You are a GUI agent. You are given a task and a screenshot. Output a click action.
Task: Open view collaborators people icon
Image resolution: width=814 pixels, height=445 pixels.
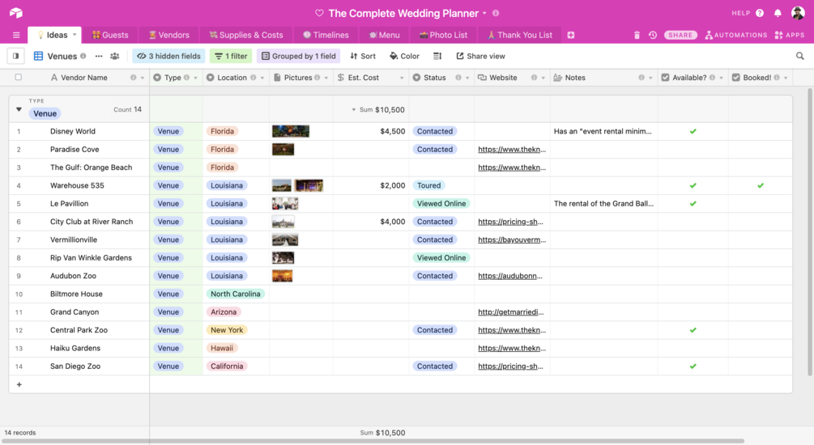[115, 56]
